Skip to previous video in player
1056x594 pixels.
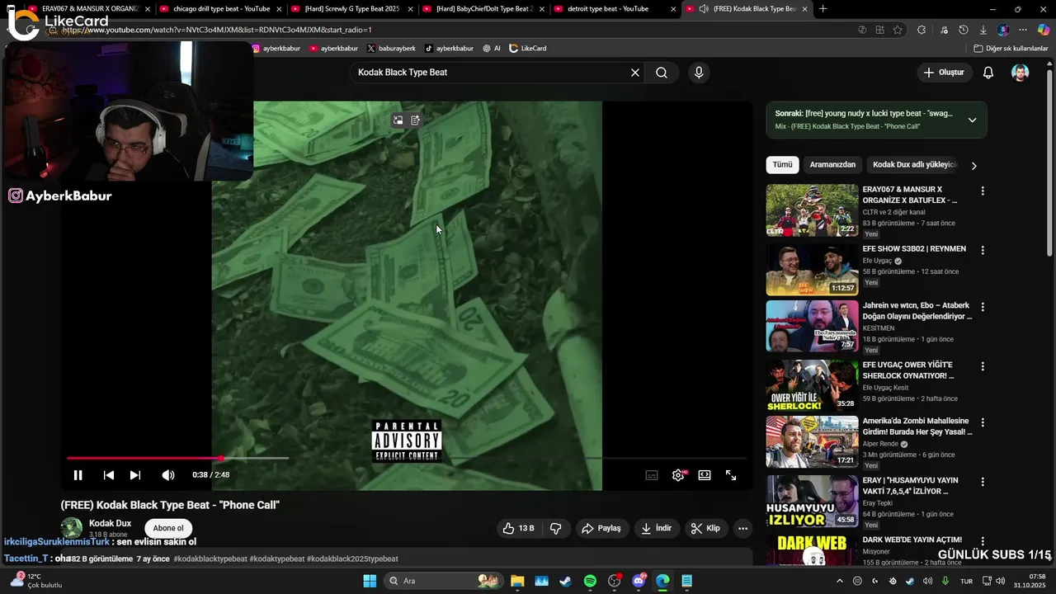click(x=108, y=475)
